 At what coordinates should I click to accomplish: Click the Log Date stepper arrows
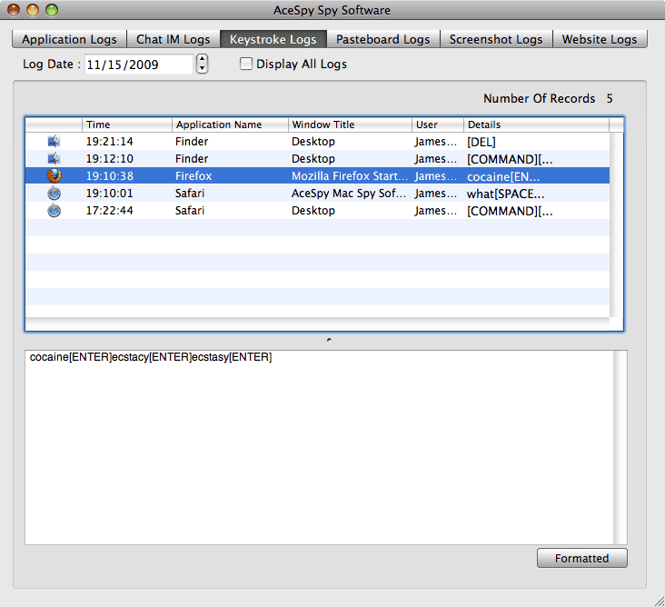[202, 65]
